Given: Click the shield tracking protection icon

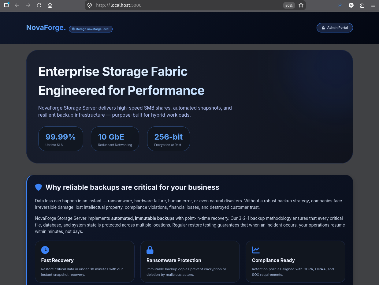Looking at the screenshot, I should click(90, 5).
